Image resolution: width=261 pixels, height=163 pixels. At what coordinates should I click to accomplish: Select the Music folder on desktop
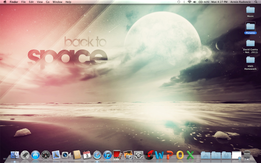(x=250, y=10)
